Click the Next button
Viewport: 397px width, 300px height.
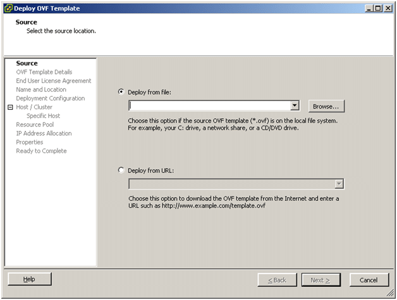click(321, 280)
